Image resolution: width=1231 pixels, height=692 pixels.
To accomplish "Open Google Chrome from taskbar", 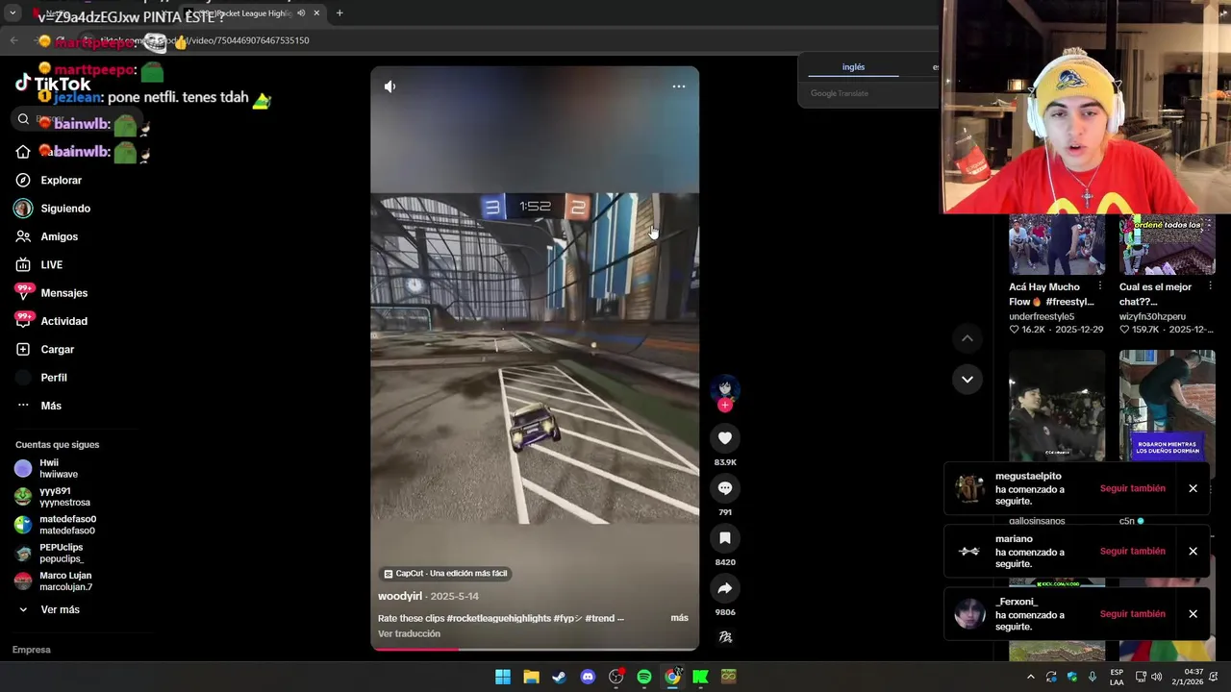I will click(672, 678).
